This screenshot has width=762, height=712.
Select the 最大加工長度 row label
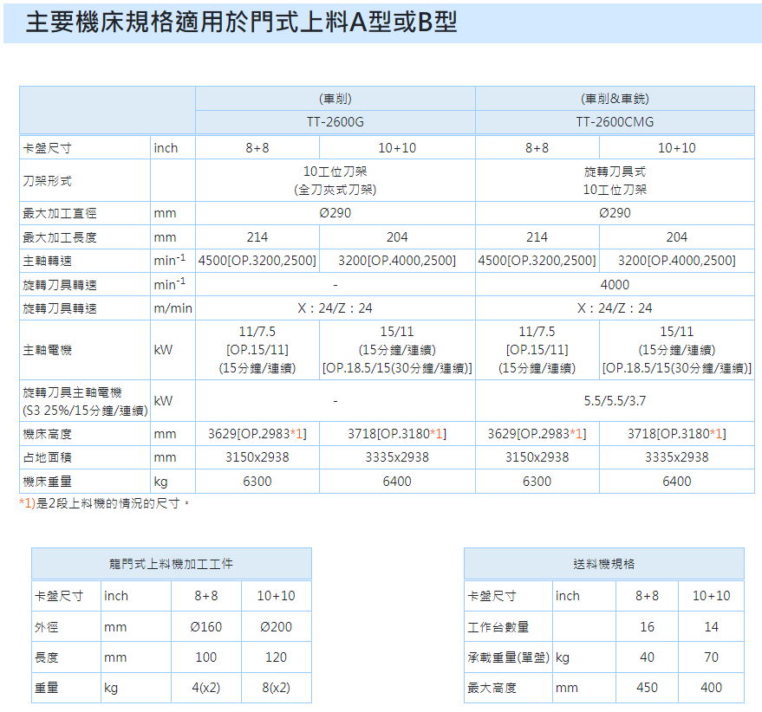60,237
